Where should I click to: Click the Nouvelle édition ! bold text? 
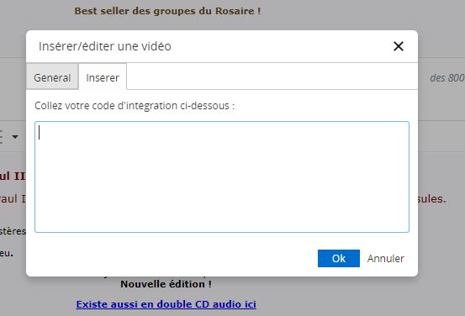166,284
